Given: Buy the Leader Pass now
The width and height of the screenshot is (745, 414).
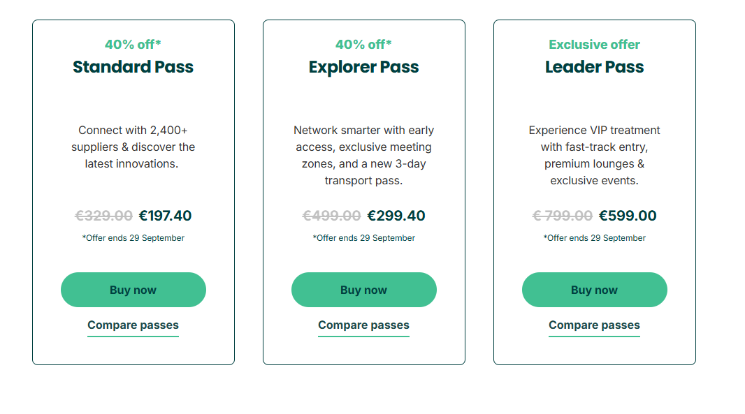Looking at the screenshot, I should [x=594, y=290].
